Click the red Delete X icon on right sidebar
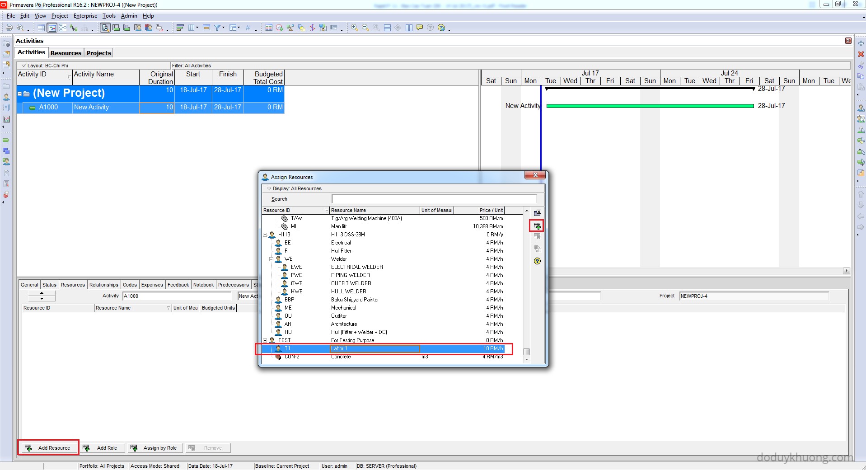Viewport: 866px width, 470px height. point(861,54)
